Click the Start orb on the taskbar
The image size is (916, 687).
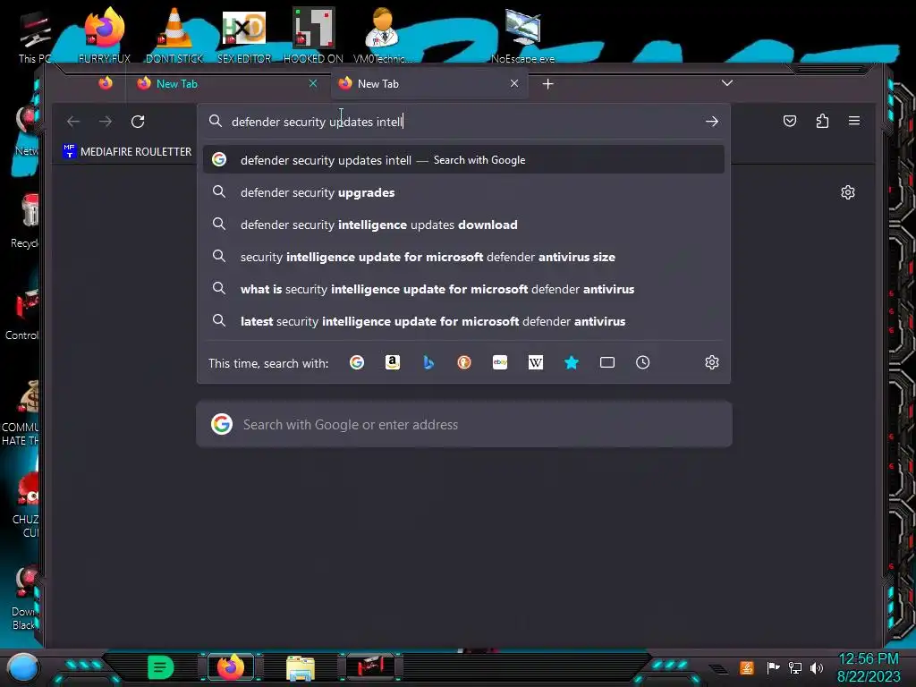point(22,667)
